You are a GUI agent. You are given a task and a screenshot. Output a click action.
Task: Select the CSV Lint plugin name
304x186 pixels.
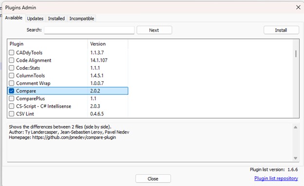[x=25, y=114]
